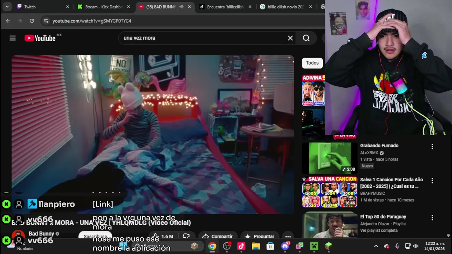Open Microsoft Store from taskbar
The image size is (452, 254).
[270, 246]
